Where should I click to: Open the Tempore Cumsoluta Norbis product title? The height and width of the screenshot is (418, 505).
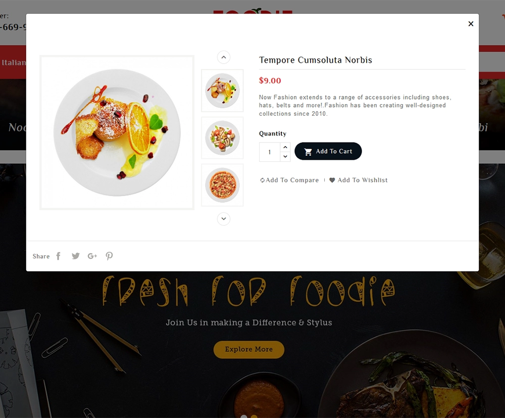(x=315, y=60)
